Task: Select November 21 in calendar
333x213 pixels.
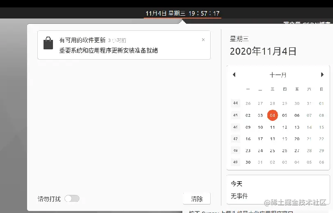Action: click(x=309, y=139)
